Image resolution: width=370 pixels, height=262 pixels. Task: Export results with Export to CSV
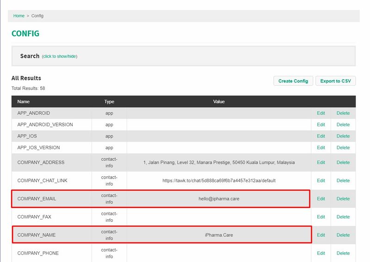click(x=336, y=81)
